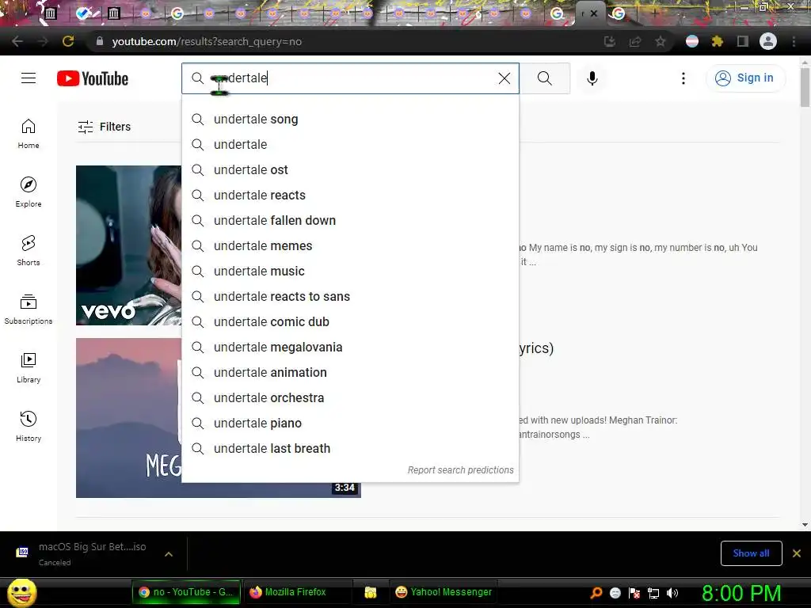Choose suggestion 'undertale reacts to sans'
The height and width of the screenshot is (608, 811).
click(350, 297)
